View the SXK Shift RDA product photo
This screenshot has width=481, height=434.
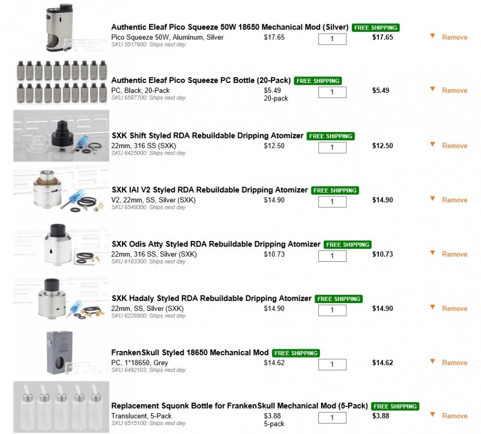(x=61, y=136)
